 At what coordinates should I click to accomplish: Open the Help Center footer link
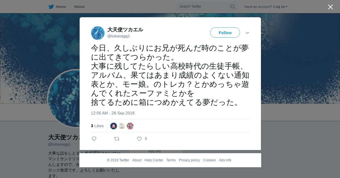154,160
